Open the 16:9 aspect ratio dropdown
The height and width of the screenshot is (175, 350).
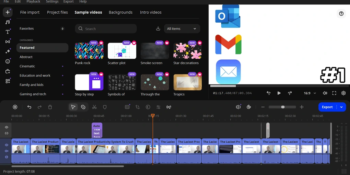pos(310,93)
